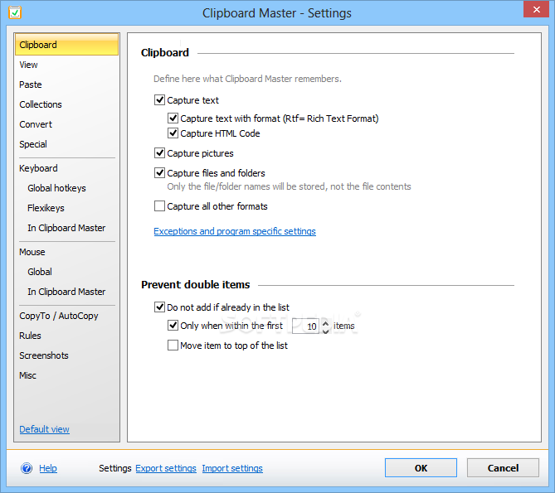
Task: Open the Collections settings page
Action: [x=41, y=104]
